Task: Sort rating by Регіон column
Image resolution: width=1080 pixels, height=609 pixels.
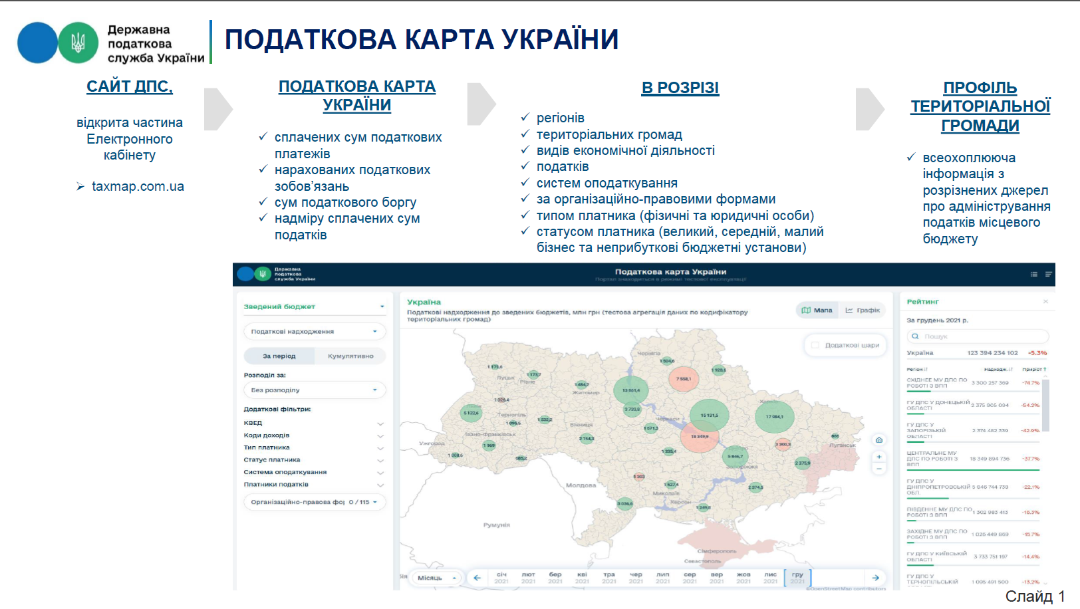Action: [916, 370]
